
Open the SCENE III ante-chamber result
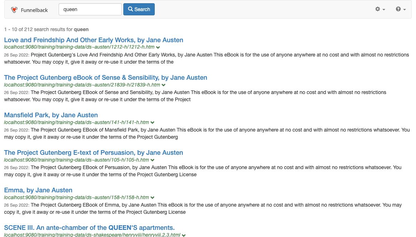pyautogui.click(x=89, y=228)
